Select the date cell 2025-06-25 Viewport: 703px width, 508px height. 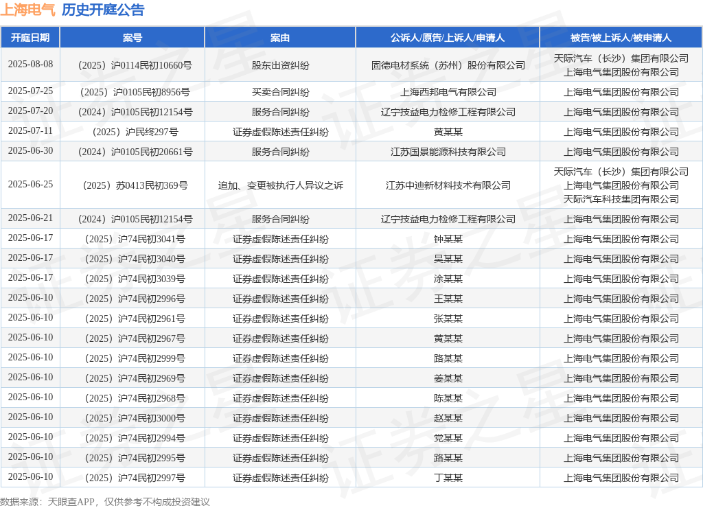pyautogui.click(x=30, y=184)
